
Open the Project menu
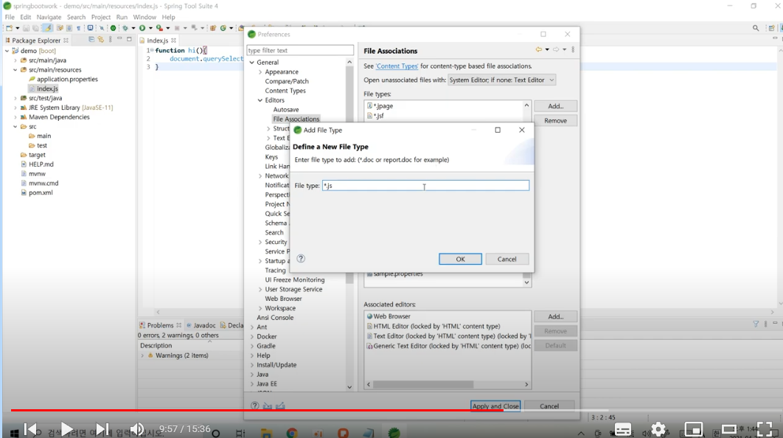tap(101, 17)
